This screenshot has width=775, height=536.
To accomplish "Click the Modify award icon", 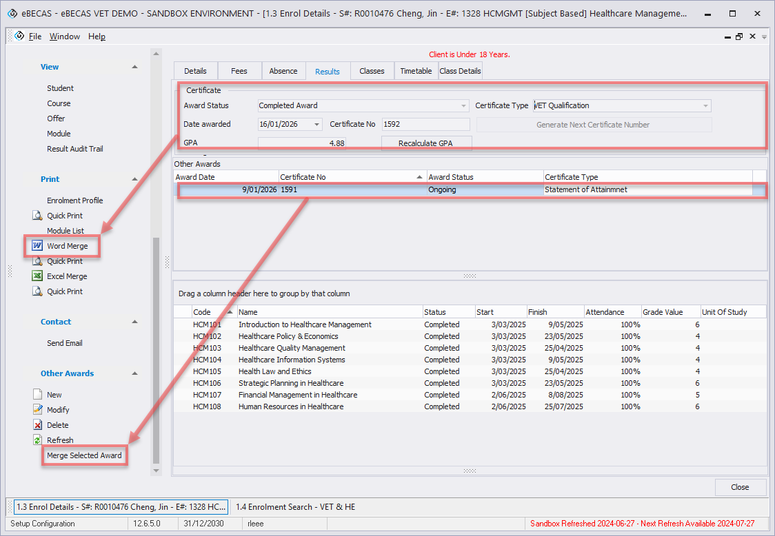I will pyautogui.click(x=38, y=410).
